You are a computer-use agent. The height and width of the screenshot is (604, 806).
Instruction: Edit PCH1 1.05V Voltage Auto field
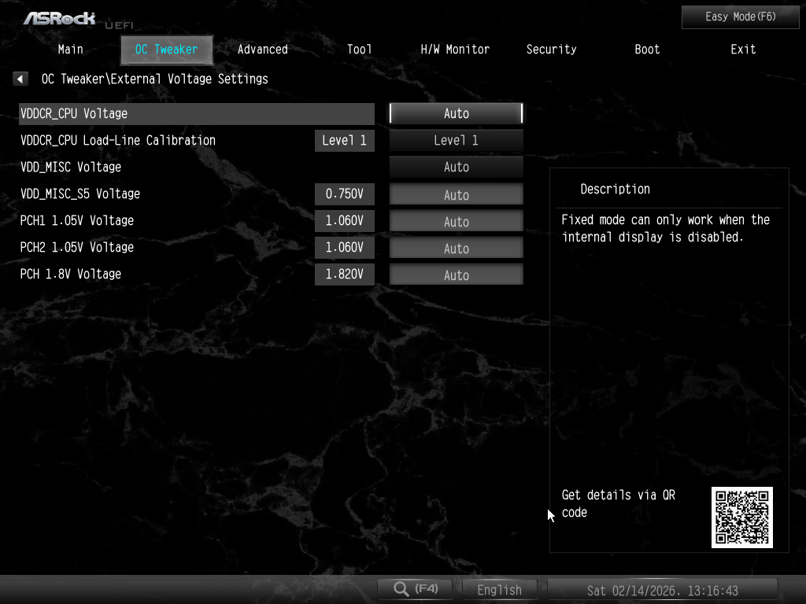[x=456, y=221]
